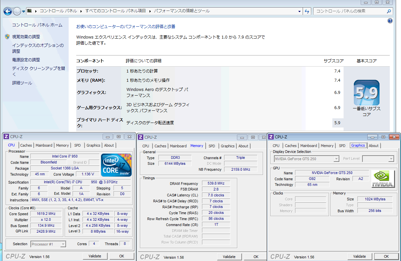
Task: Click the Core Speed value 1619.2 MHz
Action: [x=46, y=214]
